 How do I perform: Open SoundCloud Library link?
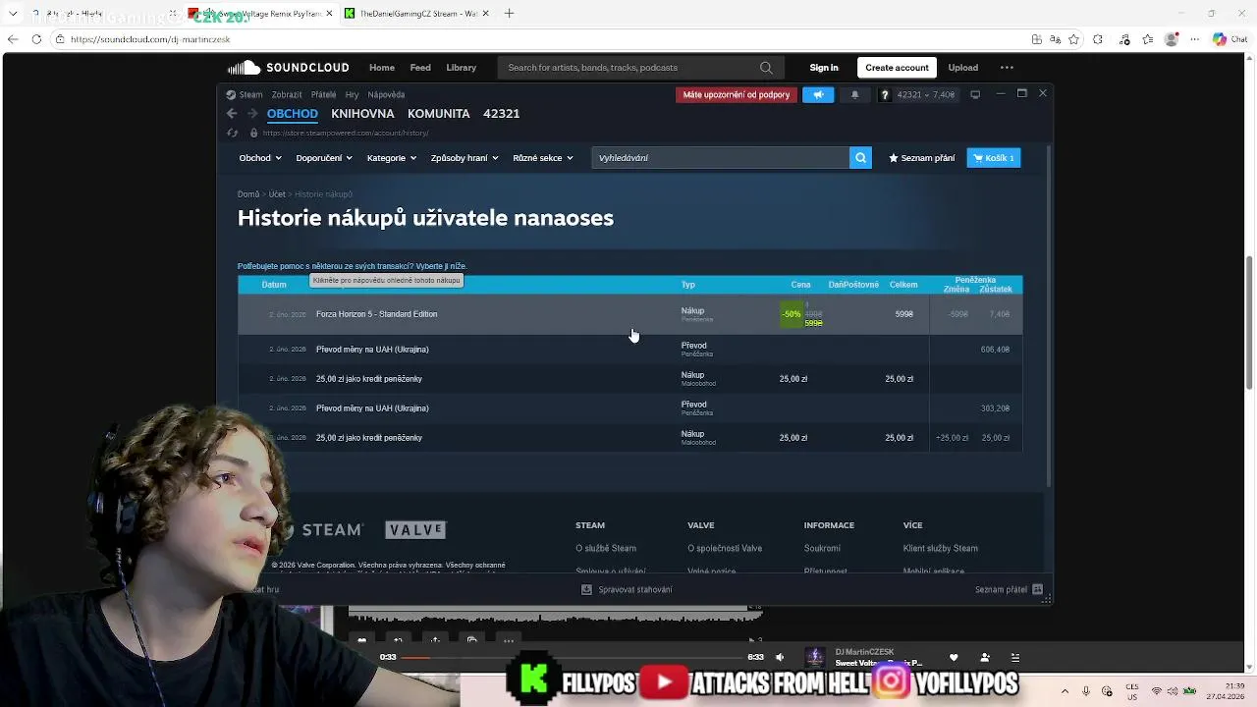pos(461,68)
